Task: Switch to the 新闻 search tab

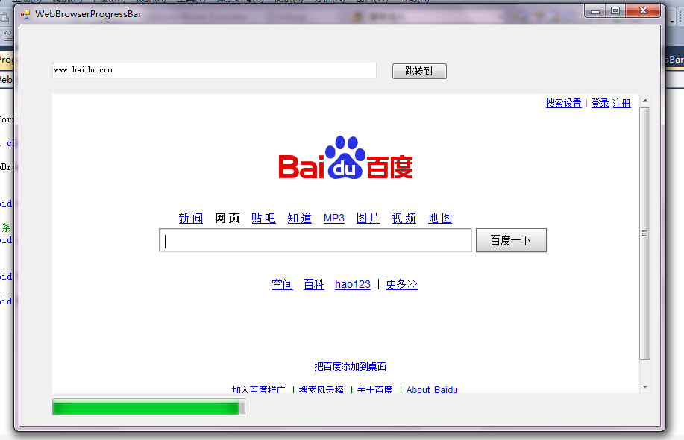Action: (191, 218)
